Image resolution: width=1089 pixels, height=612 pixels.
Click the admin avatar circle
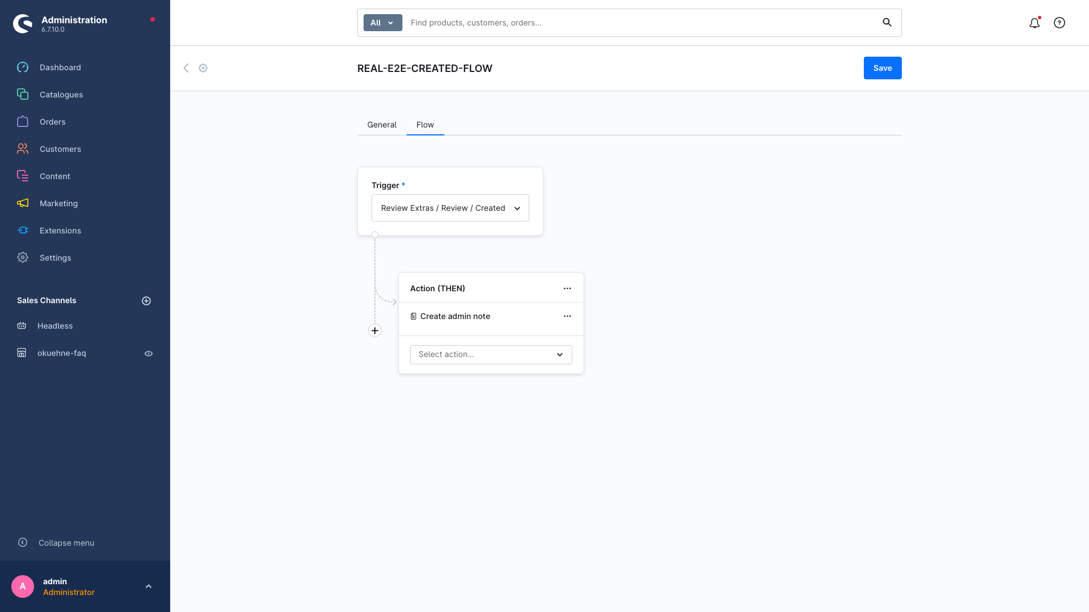coord(23,586)
